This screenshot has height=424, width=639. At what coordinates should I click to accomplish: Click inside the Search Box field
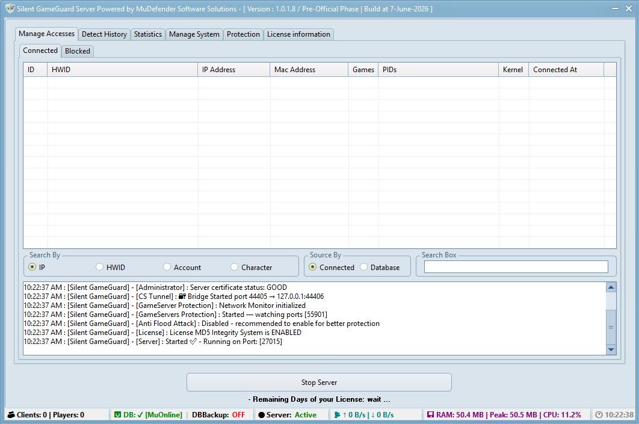(x=516, y=267)
